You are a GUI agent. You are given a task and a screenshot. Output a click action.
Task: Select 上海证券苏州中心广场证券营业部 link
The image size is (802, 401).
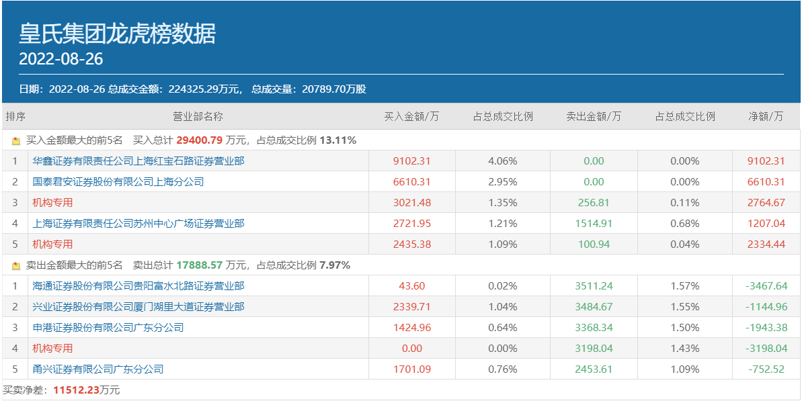pos(138,224)
